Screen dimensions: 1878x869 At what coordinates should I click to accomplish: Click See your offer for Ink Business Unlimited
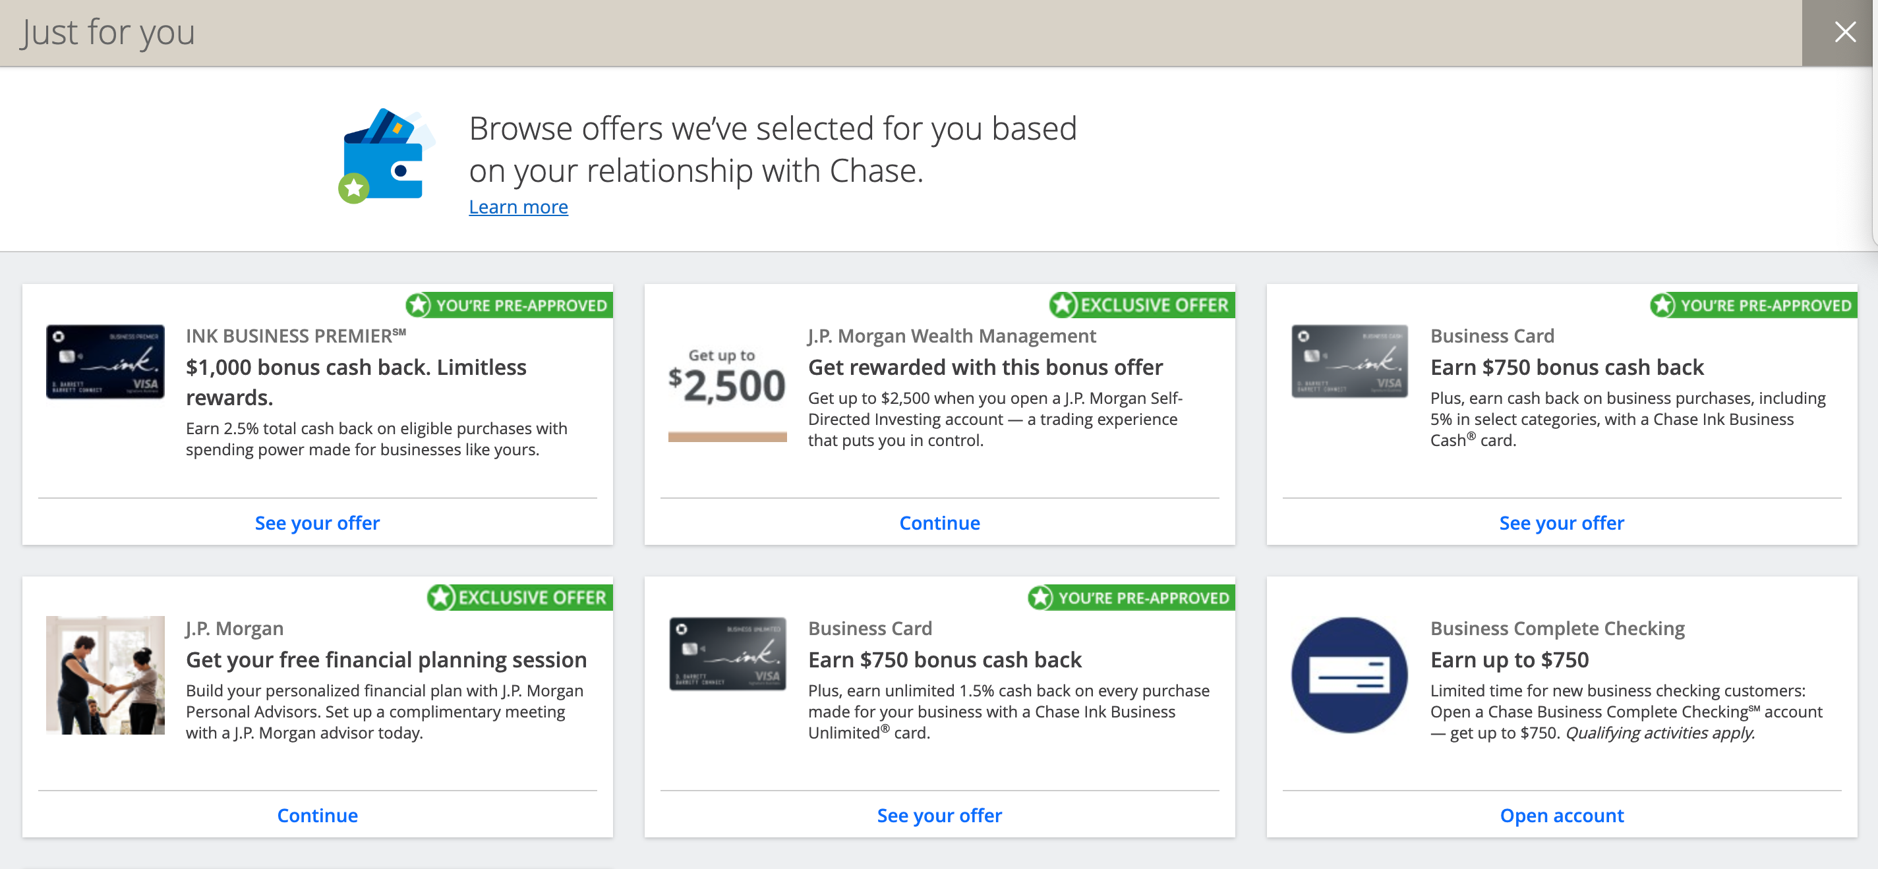coord(939,815)
